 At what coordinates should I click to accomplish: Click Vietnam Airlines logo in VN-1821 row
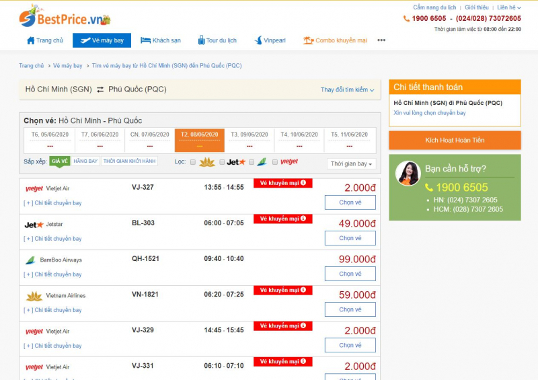click(34, 296)
